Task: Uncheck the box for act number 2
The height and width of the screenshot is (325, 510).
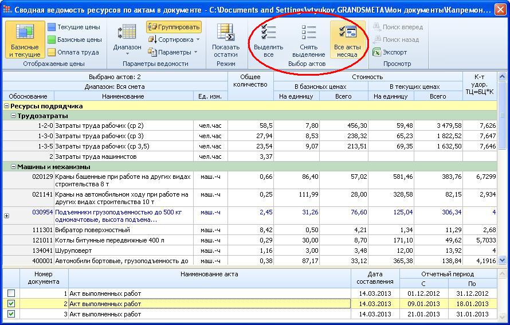Action: pos(11,304)
